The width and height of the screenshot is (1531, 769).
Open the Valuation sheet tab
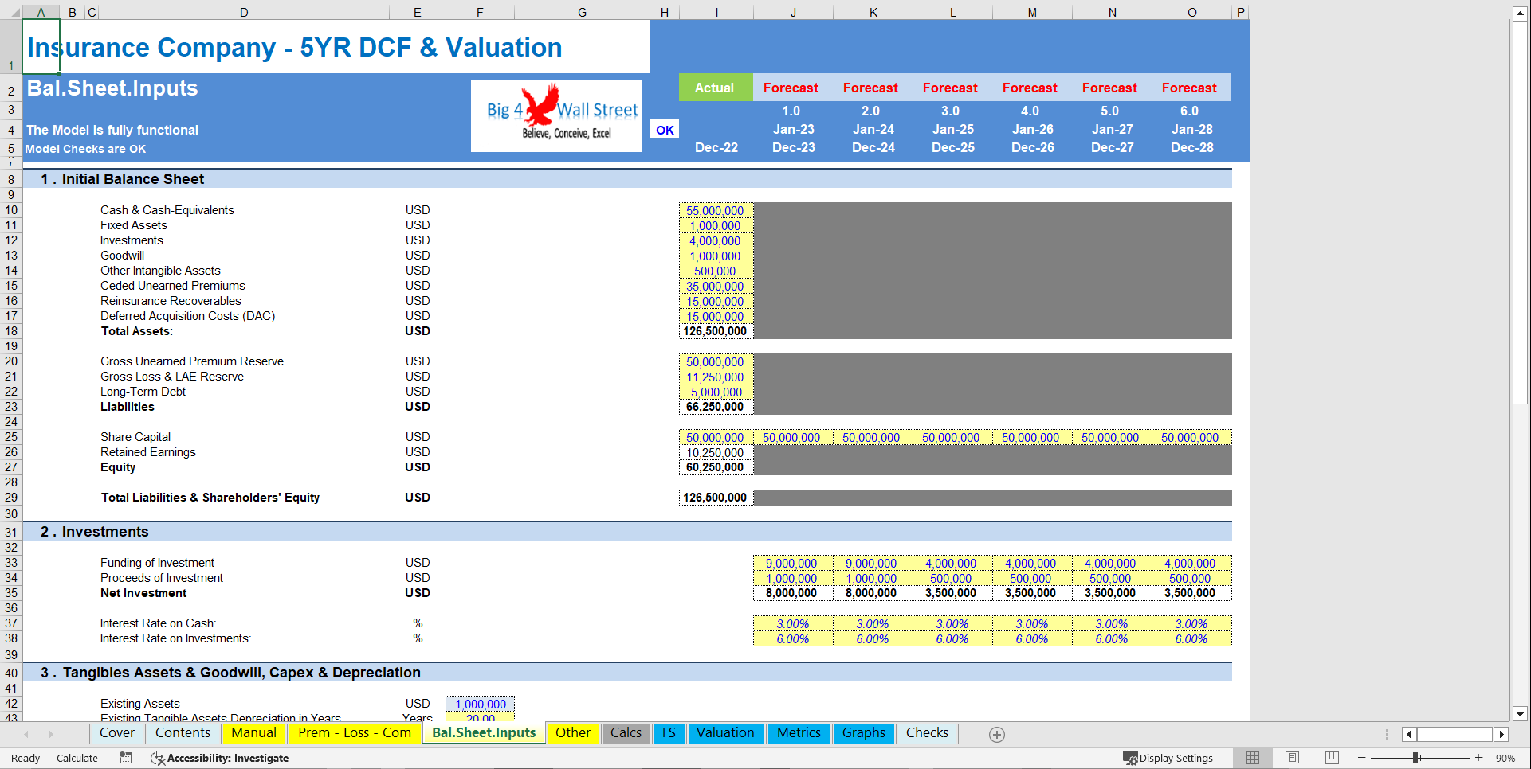(x=725, y=733)
